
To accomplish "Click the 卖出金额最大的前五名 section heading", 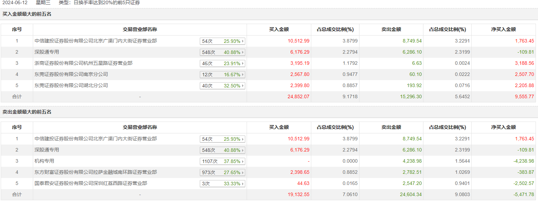I will click(x=27, y=112).
